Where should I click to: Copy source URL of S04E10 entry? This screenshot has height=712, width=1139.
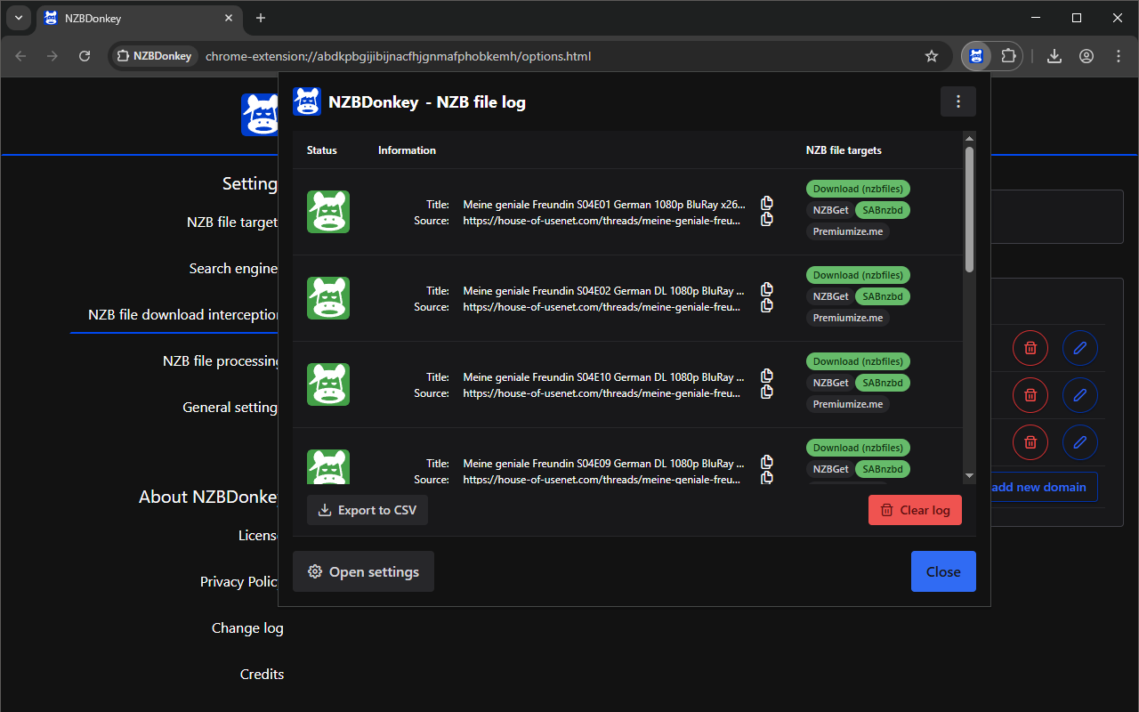coord(767,392)
